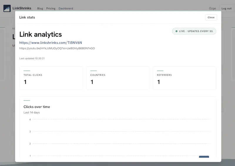
Task: Close the Link stats dialog
Action: (211, 17)
